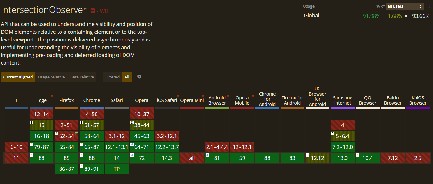The image size is (433, 184).
Task: Click the iOS Safari 3.2-12.1 cell
Action: tap(167, 136)
